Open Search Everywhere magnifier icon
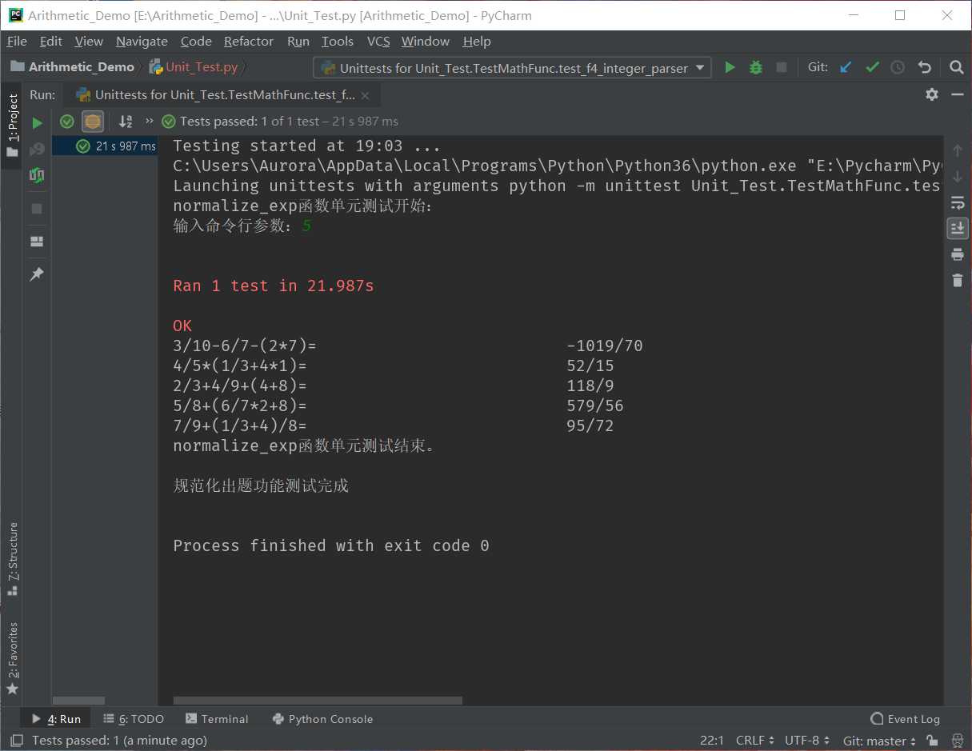The height and width of the screenshot is (751, 972). (956, 68)
